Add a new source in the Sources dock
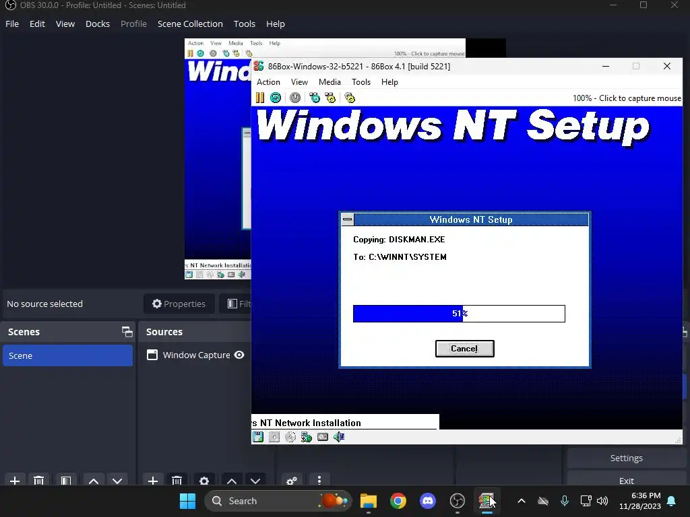This screenshot has height=517, width=690. pos(153,481)
